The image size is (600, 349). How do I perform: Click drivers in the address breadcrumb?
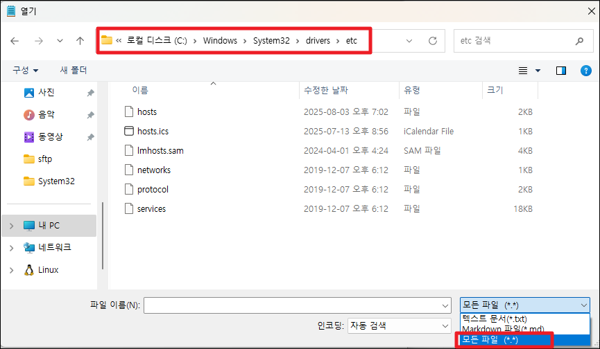tap(318, 40)
